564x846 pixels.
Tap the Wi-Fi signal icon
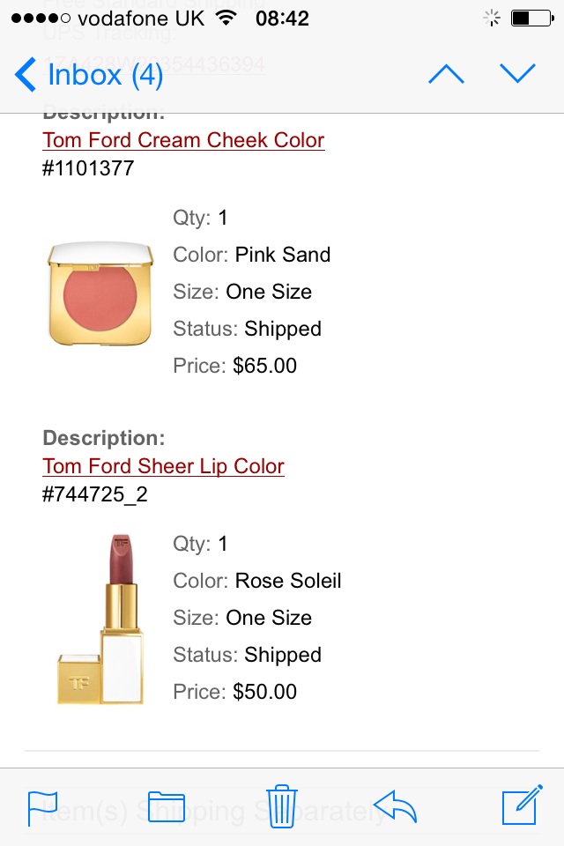[x=226, y=18]
